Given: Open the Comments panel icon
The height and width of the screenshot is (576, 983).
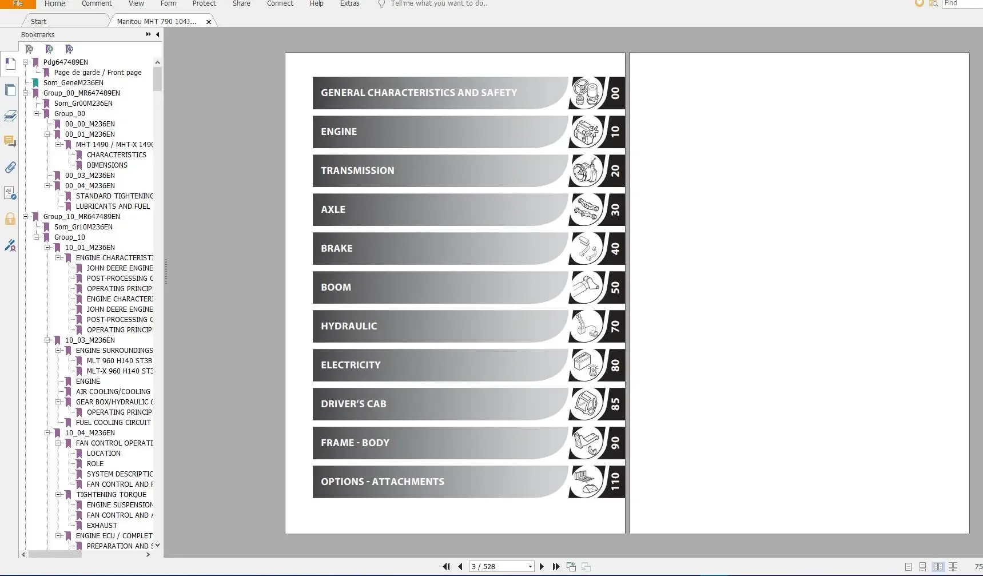Looking at the screenshot, I should (x=10, y=141).
